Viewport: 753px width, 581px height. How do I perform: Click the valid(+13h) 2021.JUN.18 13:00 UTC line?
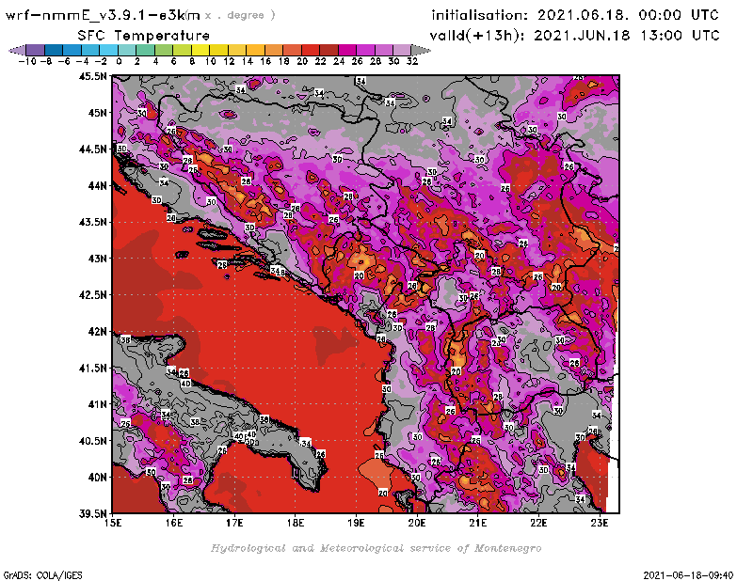point(574,36)
